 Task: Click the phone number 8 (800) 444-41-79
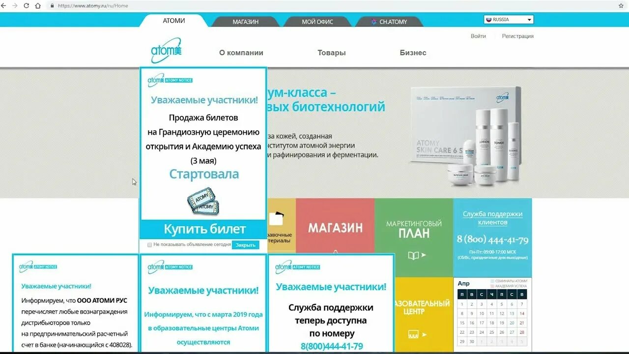point(492,239)
